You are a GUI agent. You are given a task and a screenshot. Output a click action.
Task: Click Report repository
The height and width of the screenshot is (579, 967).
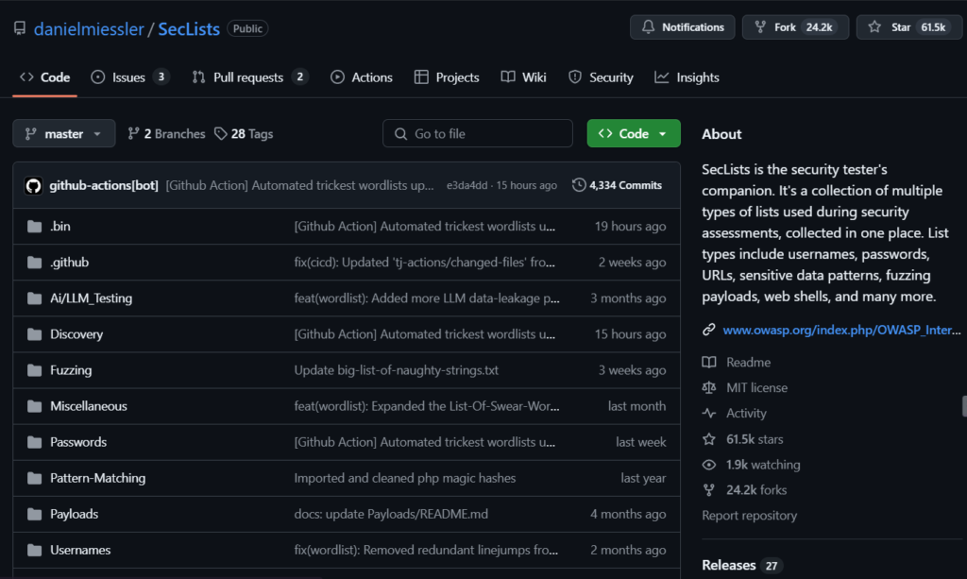[x=749, y=516]
